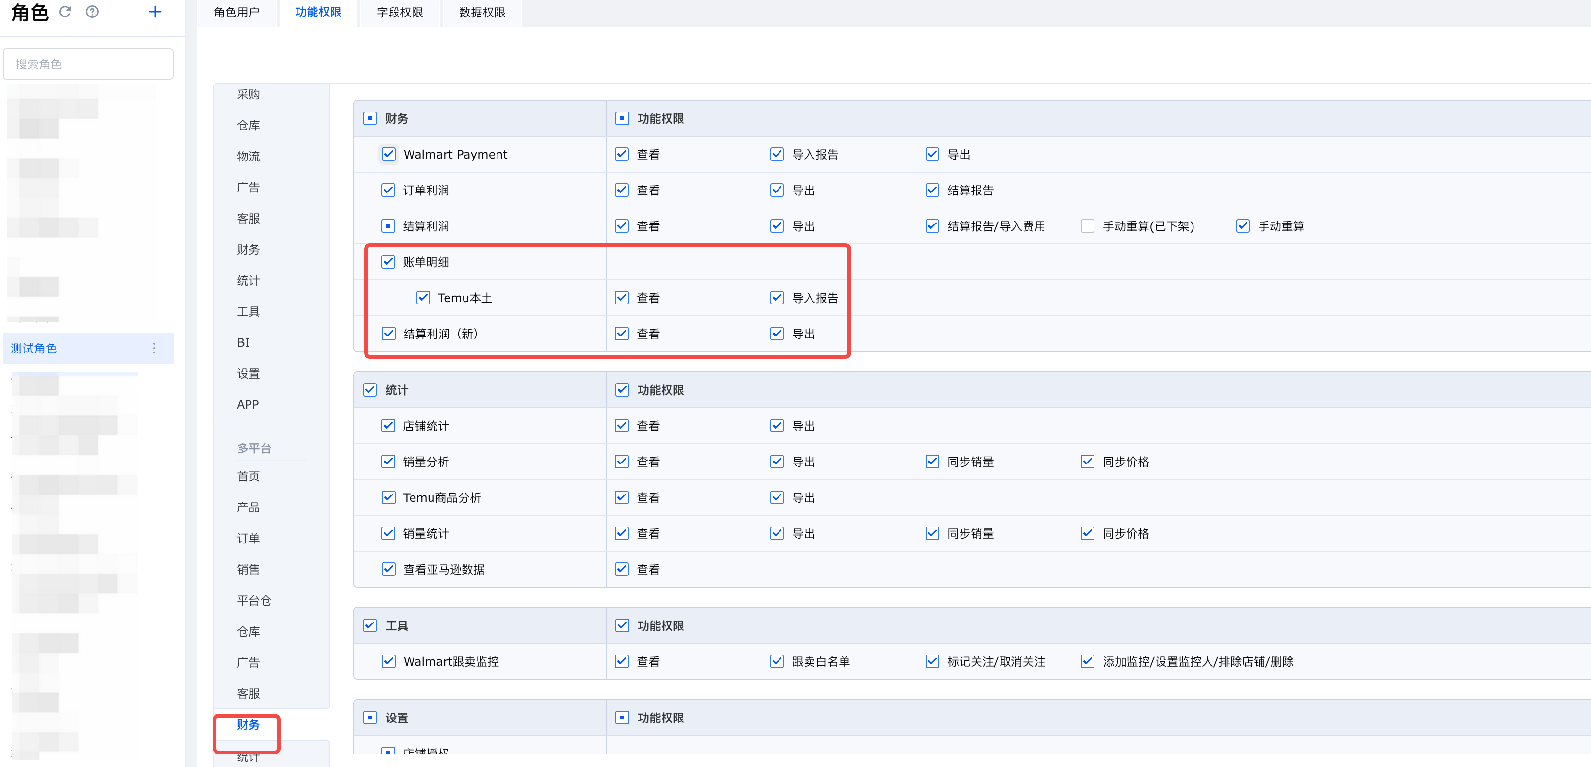Enable 手动重算(已下架) checkbox
The width and height of the screenshot is (1591, 767).
click(x=1087, y=226)
